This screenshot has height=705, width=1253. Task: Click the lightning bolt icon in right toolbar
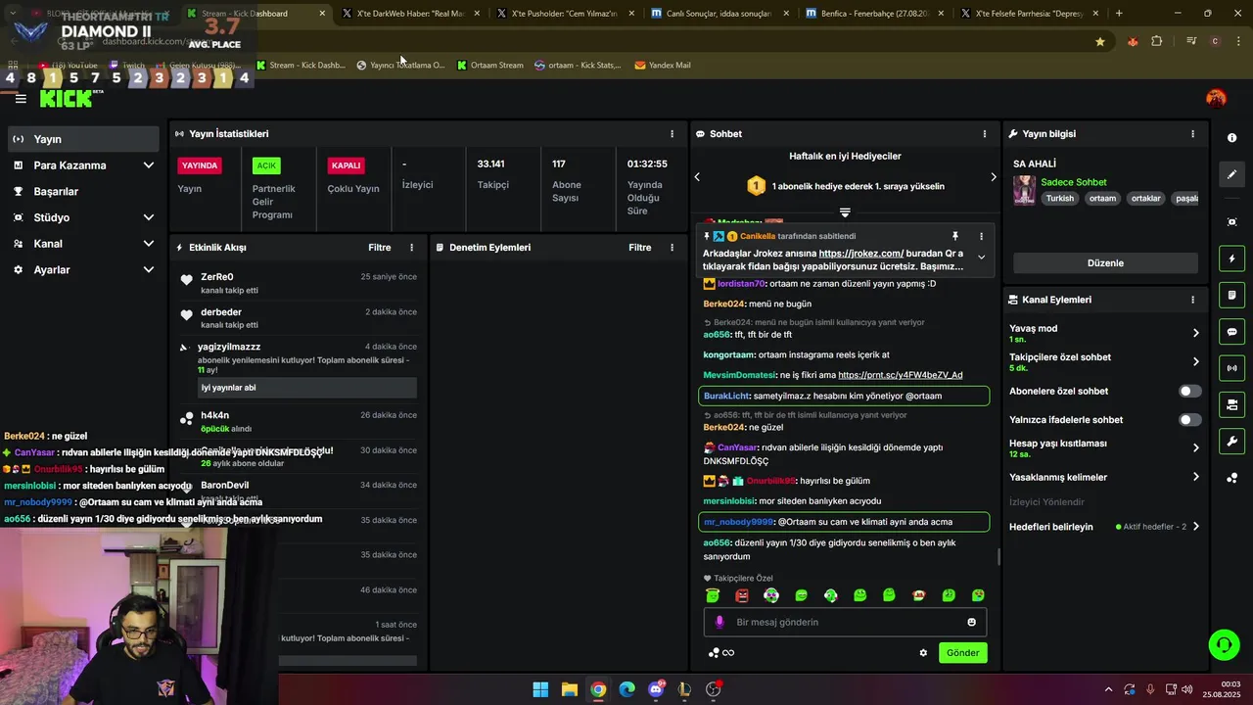[1231, 258]
